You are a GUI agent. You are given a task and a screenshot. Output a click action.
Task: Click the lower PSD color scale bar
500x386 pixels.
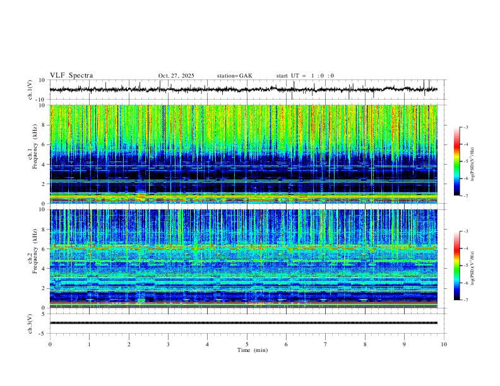click(x=456, y=266)
